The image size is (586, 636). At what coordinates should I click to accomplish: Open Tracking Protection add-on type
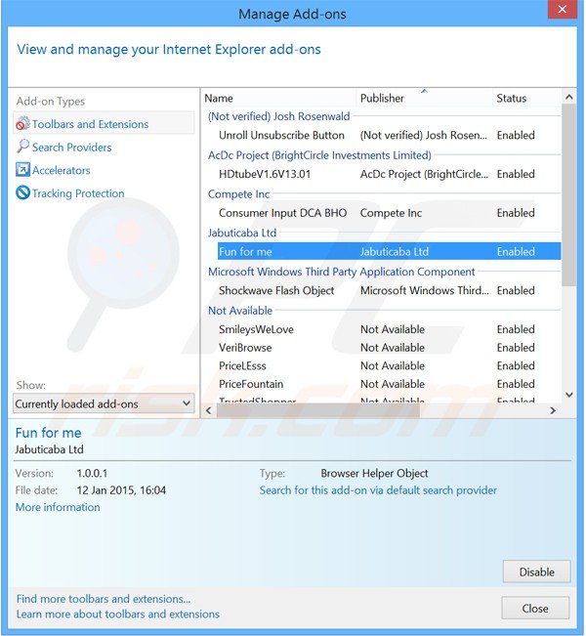[78, 193]
